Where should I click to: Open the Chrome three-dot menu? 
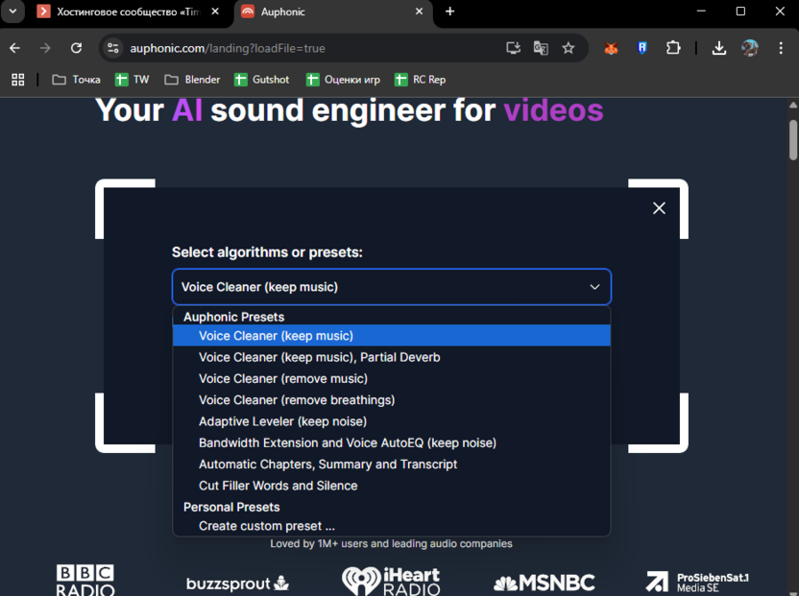(x=781, y=48)
